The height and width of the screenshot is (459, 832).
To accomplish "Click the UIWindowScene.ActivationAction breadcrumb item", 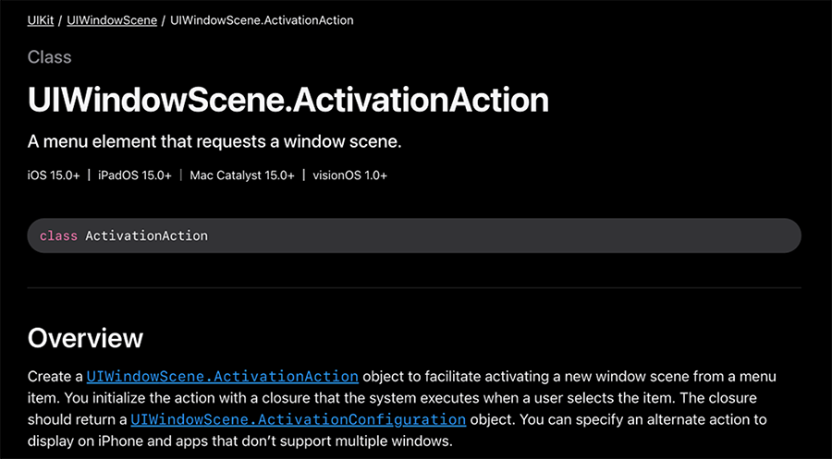I will click(x=262, y=20).
